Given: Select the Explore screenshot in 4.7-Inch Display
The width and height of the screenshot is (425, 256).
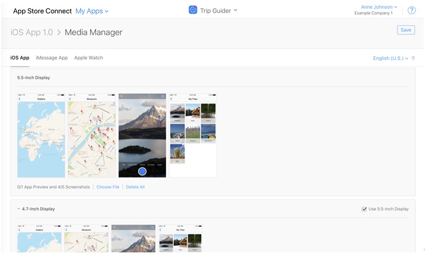Looking at the screenshot, I should 39,239.
